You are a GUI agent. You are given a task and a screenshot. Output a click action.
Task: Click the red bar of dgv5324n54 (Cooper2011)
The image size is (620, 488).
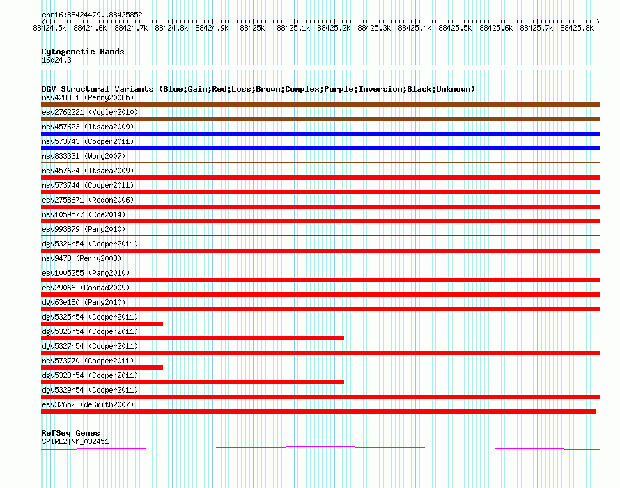point(320,251)
